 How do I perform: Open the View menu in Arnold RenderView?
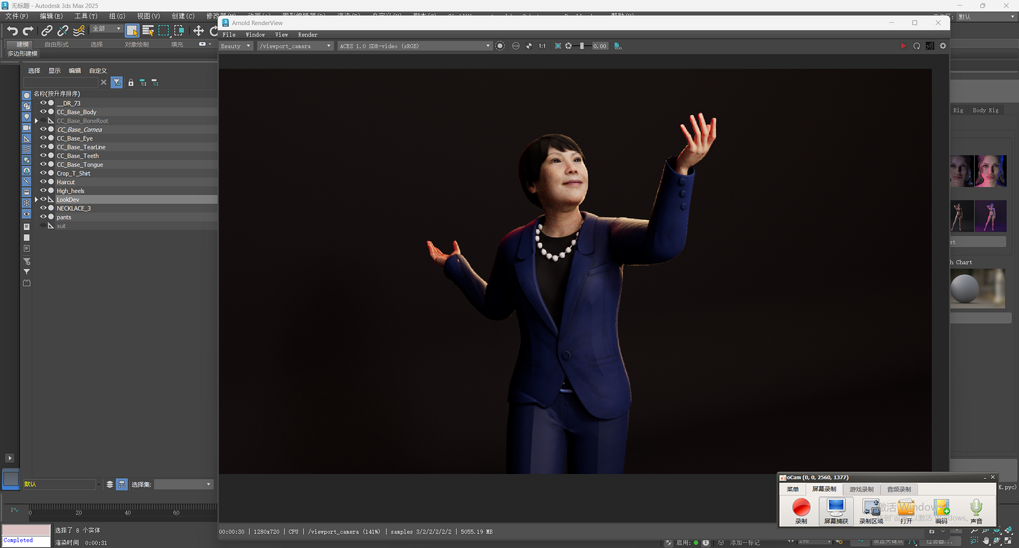pyautogui.click(x=281, y=35)
